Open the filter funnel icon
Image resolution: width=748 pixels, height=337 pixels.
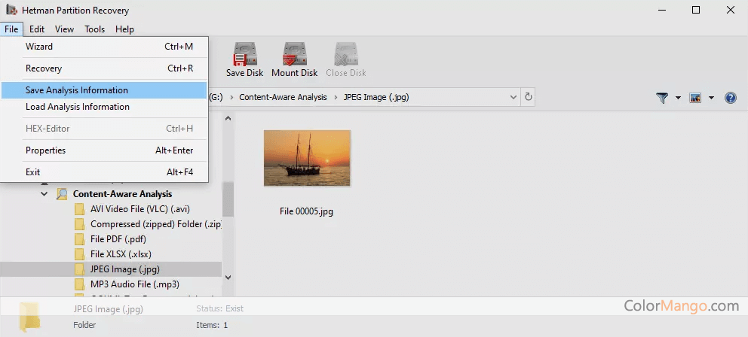tap(662, 98)
